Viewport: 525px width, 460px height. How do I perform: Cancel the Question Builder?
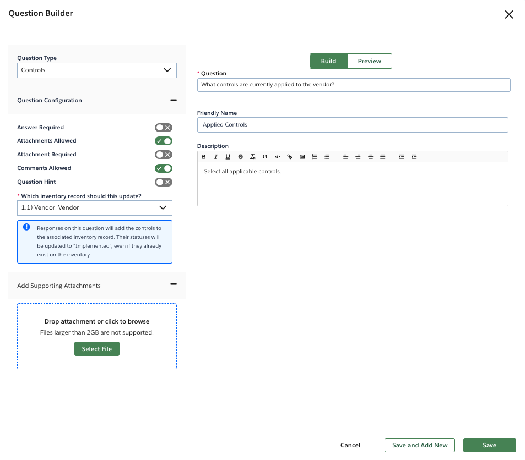coord(350,445)
